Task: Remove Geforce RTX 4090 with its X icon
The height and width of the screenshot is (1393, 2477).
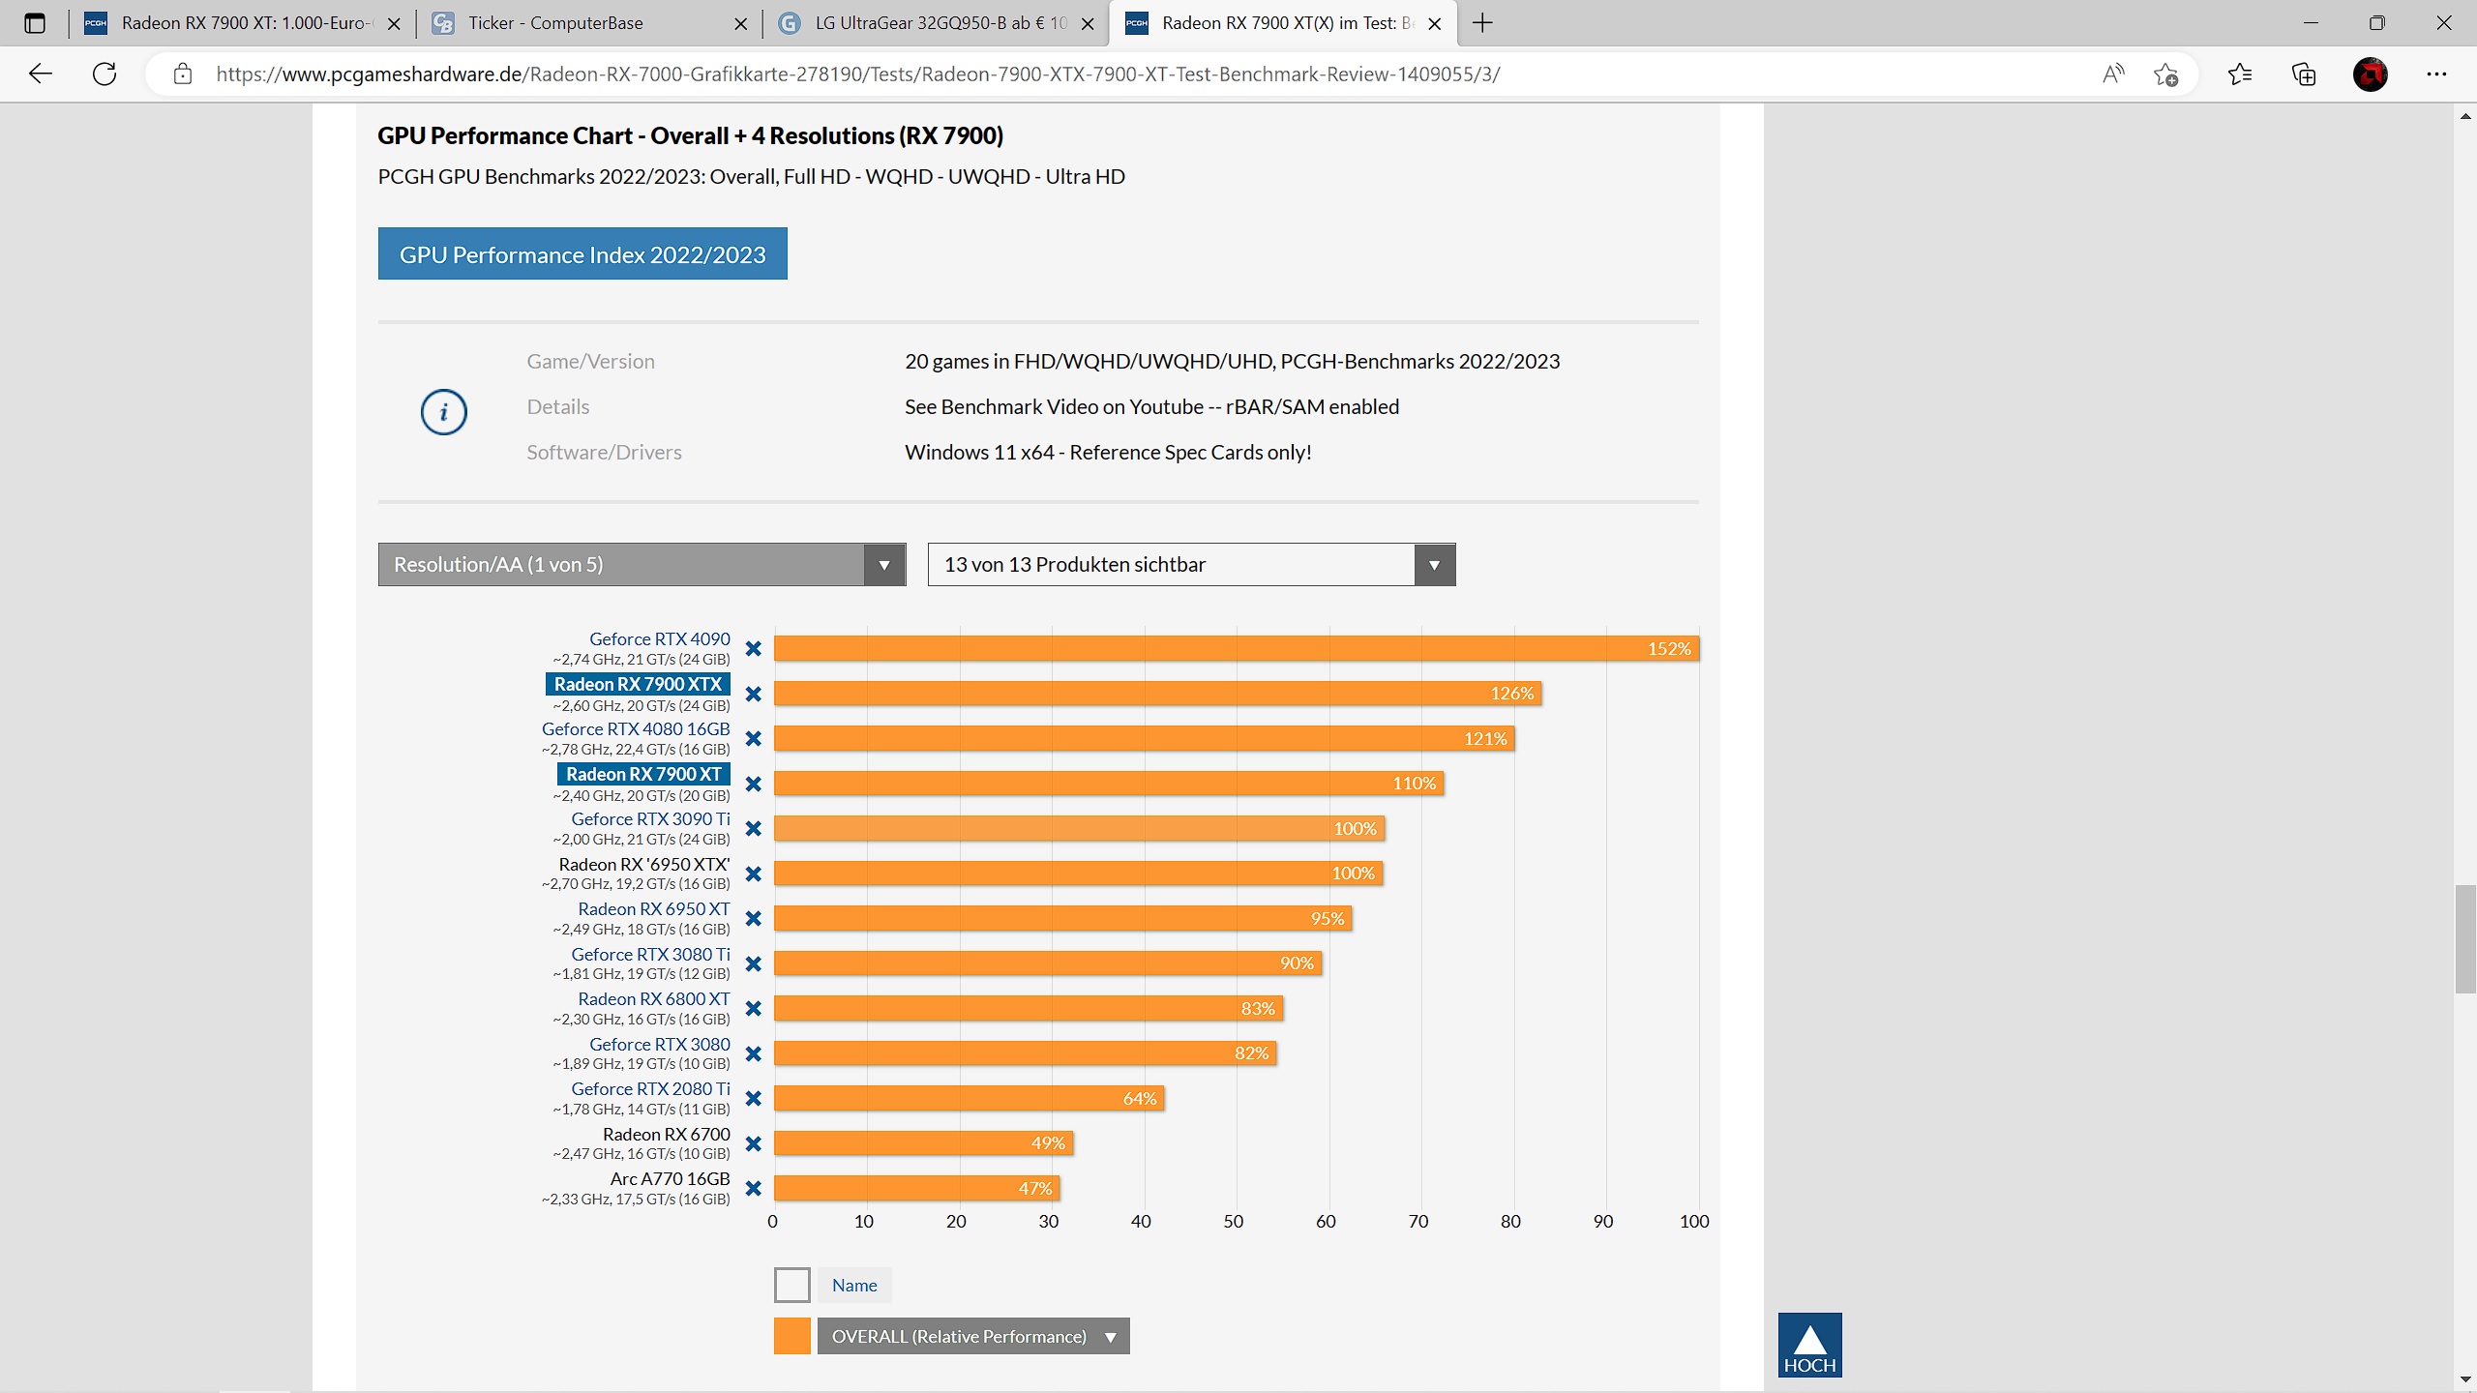Action: (x=753, y=649)
